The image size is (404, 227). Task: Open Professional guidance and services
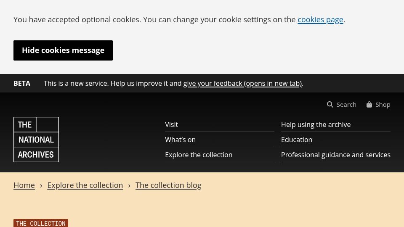point(336,155)
